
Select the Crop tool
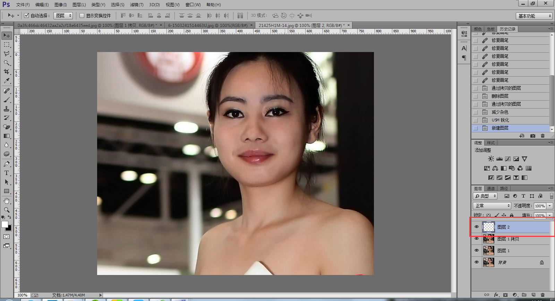(x=7, y=72)
